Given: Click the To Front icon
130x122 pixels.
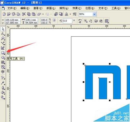Looking at the screenshot, I should [x=96, y=21].
